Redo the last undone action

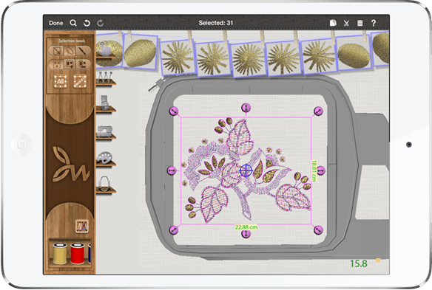(101, 23)
